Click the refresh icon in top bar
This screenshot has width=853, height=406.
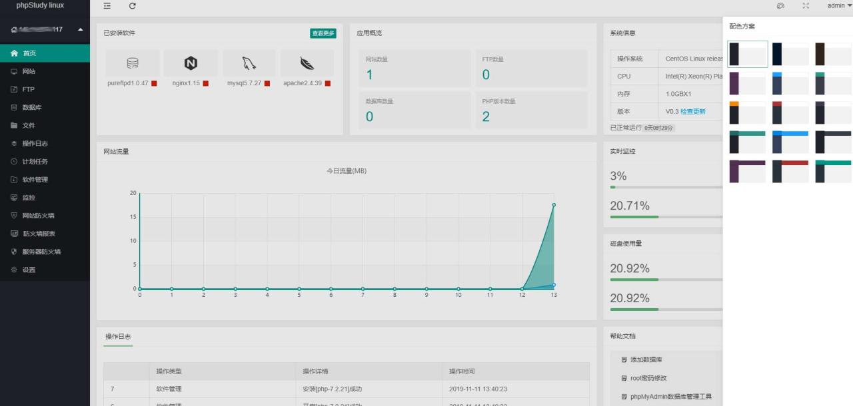point(133,6)
